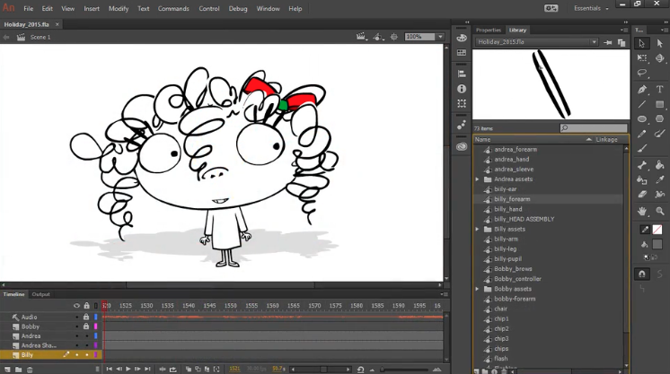Toggle Name column sort arrow

[x=589, y=139]
